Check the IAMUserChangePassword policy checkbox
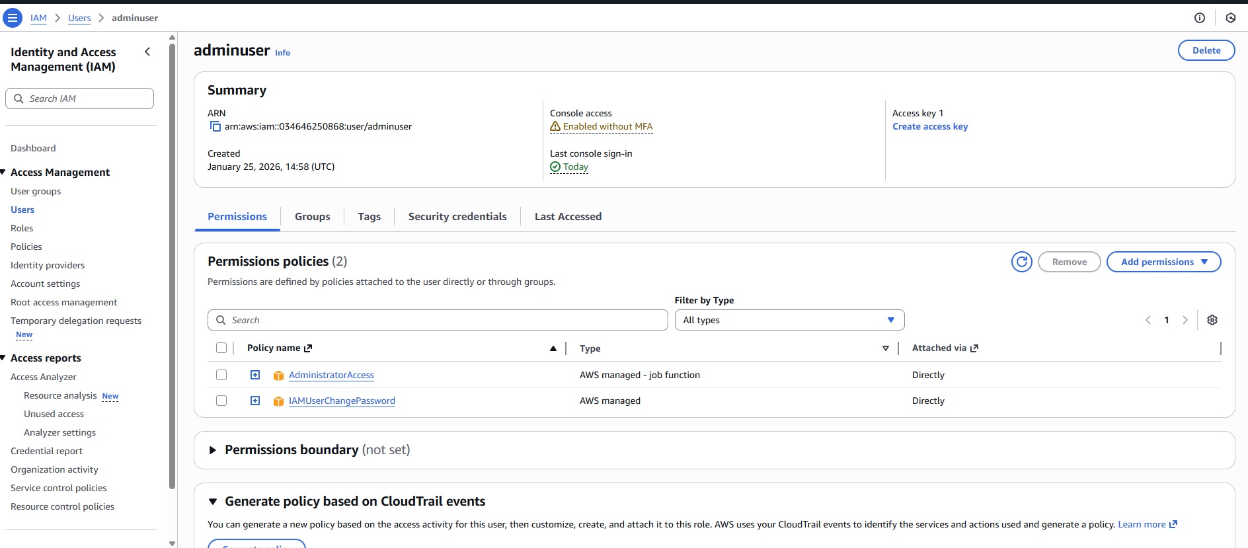 coord(221,401)
